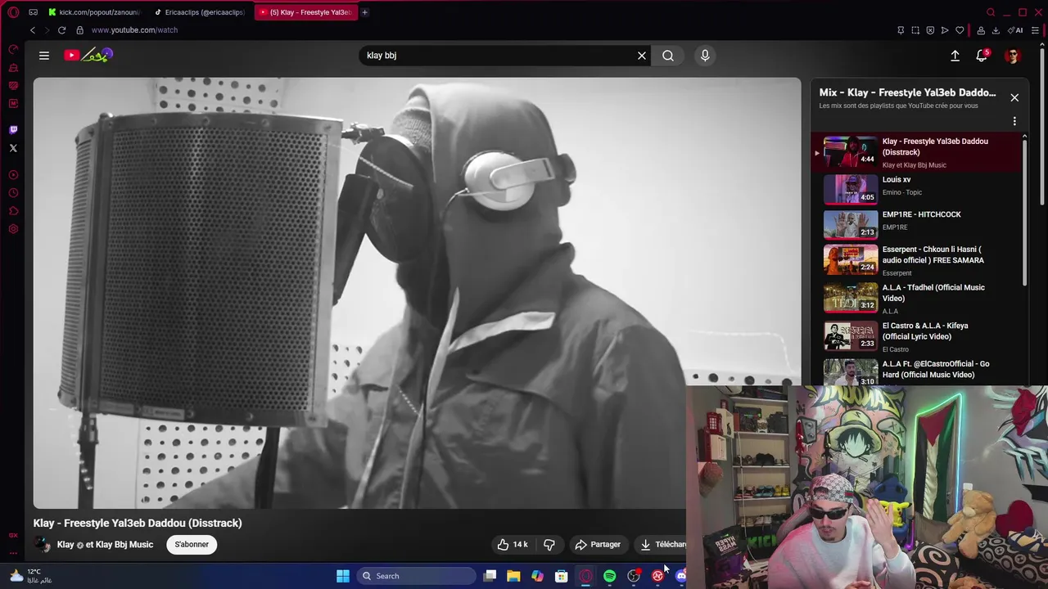Open the YouTube upload/create button
The image size is (1048, 589).
(955, 56)
